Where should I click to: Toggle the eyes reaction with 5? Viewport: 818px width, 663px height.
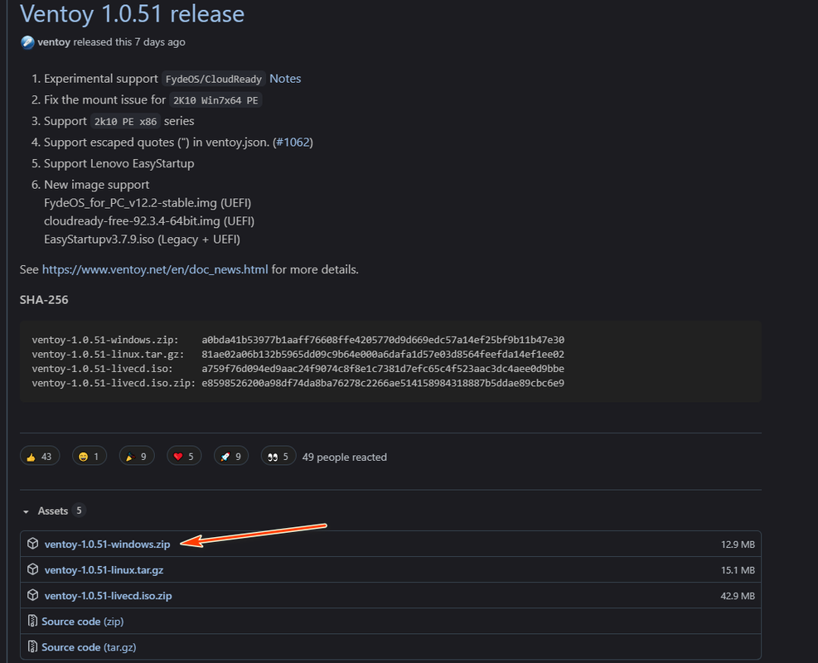278,457
